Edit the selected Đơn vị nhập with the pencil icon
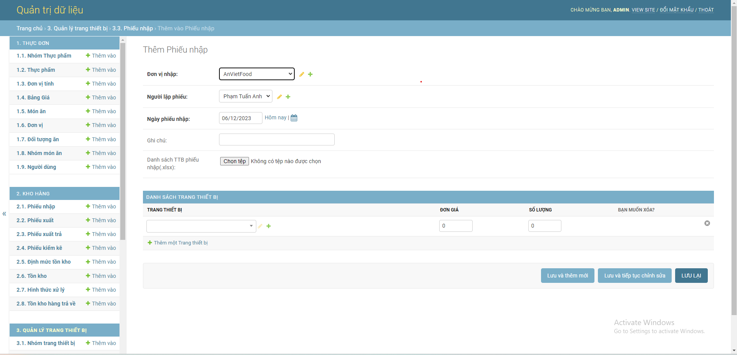Viewport: 737px width, 355px height. point(302,74)
